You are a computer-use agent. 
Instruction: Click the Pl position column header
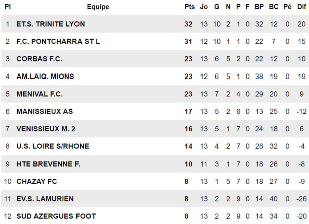point(8,7)
